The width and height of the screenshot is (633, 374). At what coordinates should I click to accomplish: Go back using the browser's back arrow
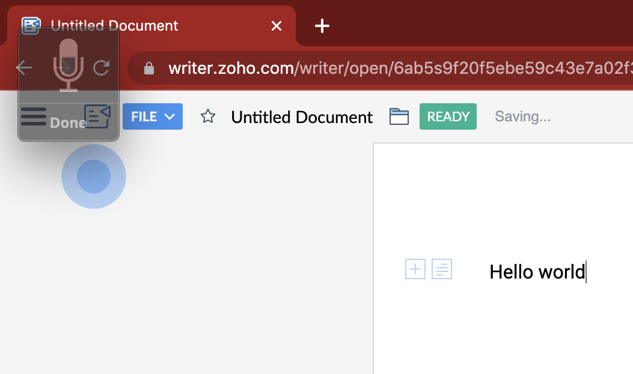coord(24,68)
